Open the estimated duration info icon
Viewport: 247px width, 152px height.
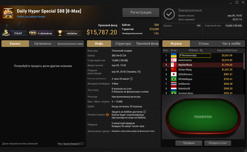tap(131, 79)
